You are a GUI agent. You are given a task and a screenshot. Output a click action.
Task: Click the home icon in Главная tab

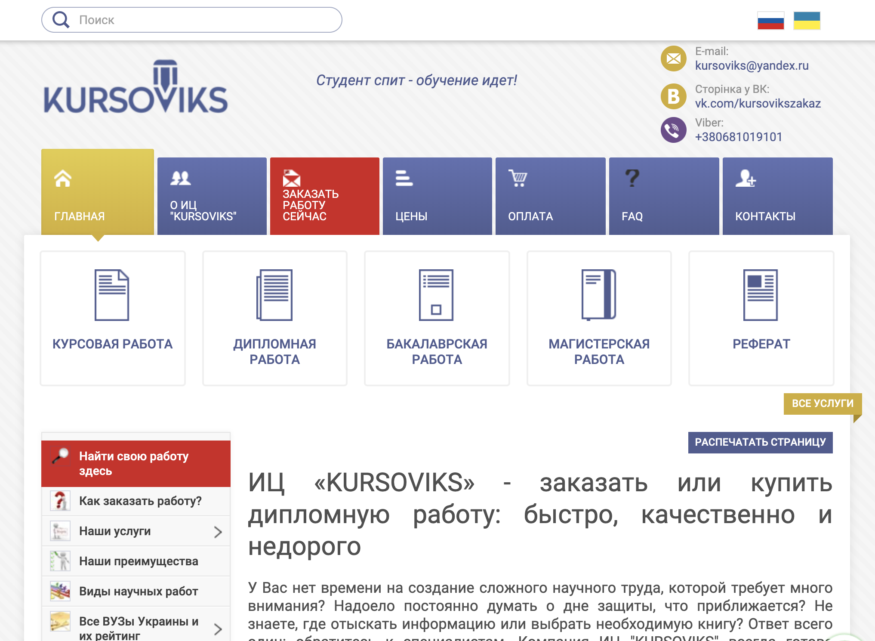coord(63,179)
